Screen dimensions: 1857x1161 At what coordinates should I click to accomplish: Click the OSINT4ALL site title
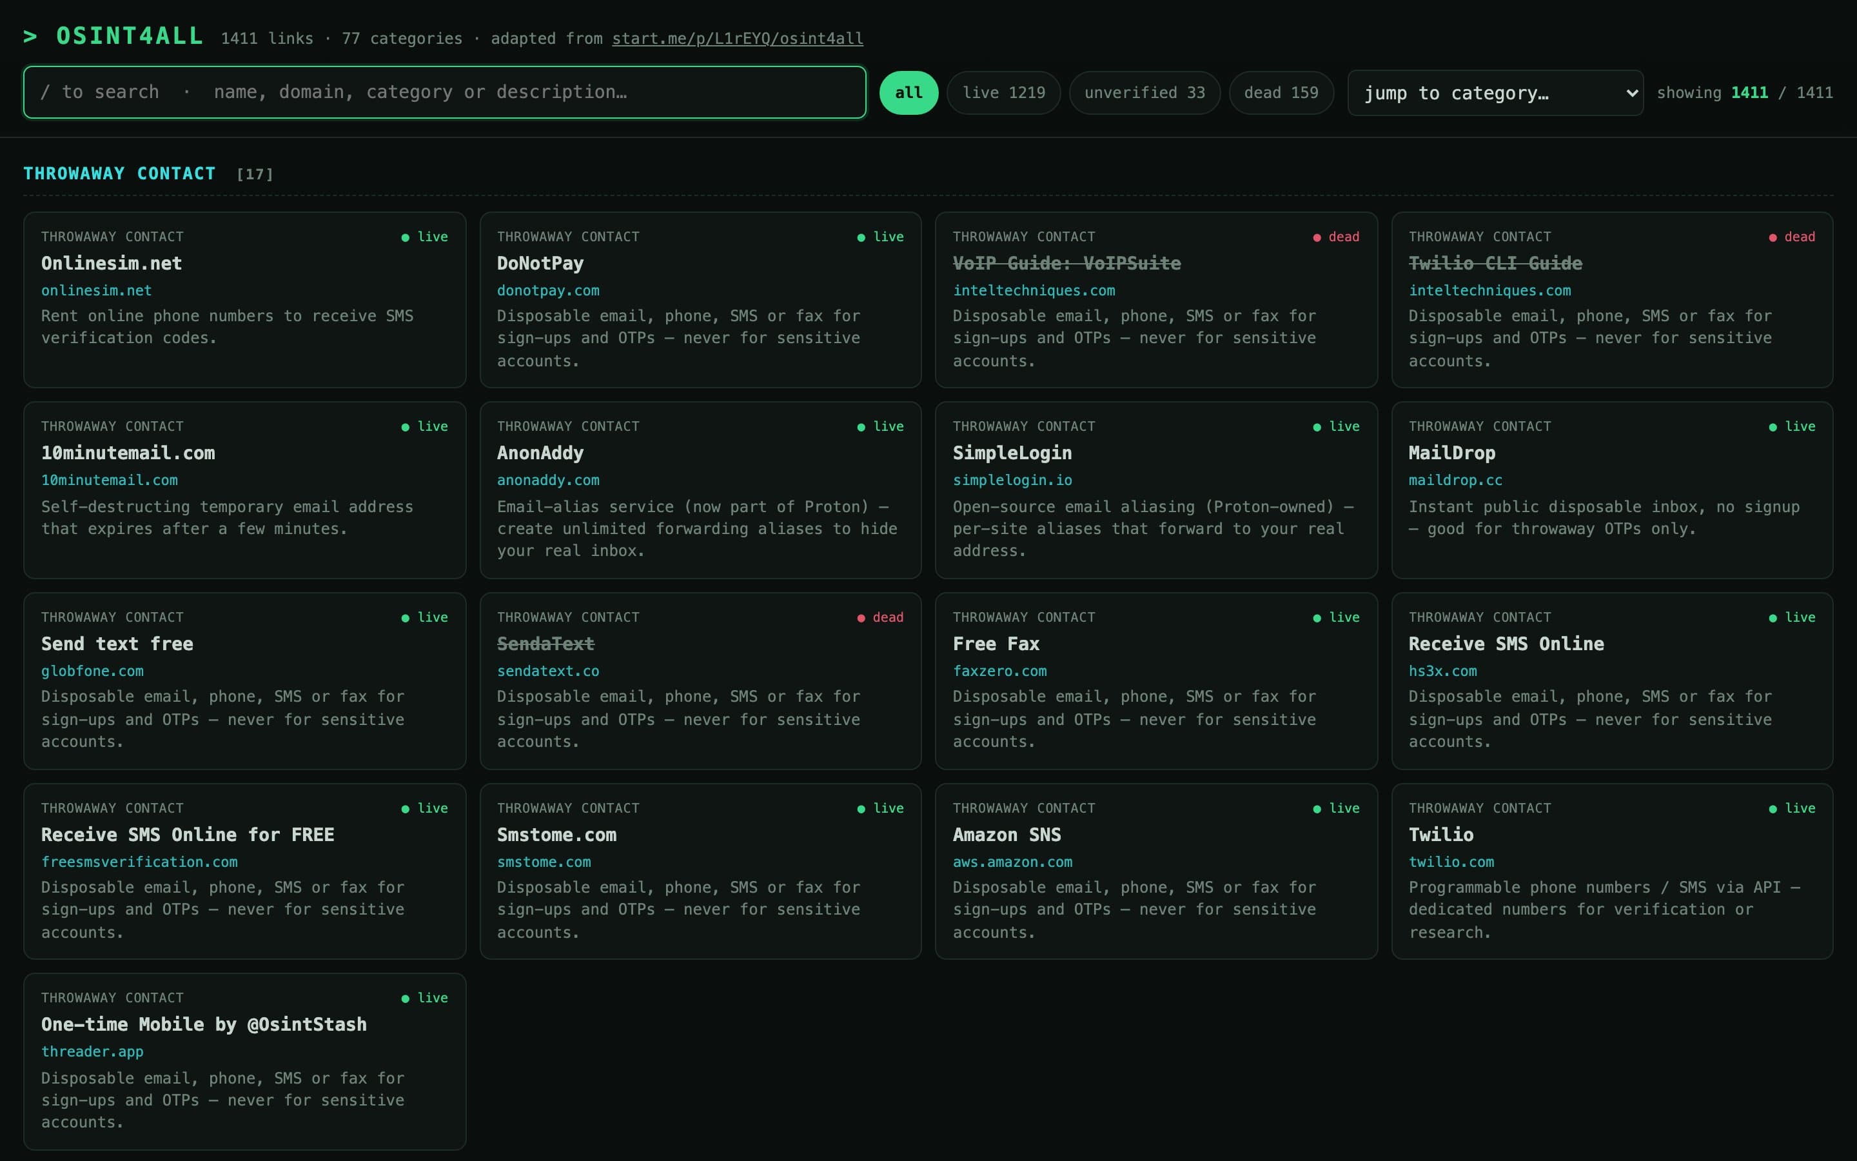(130, 36)
